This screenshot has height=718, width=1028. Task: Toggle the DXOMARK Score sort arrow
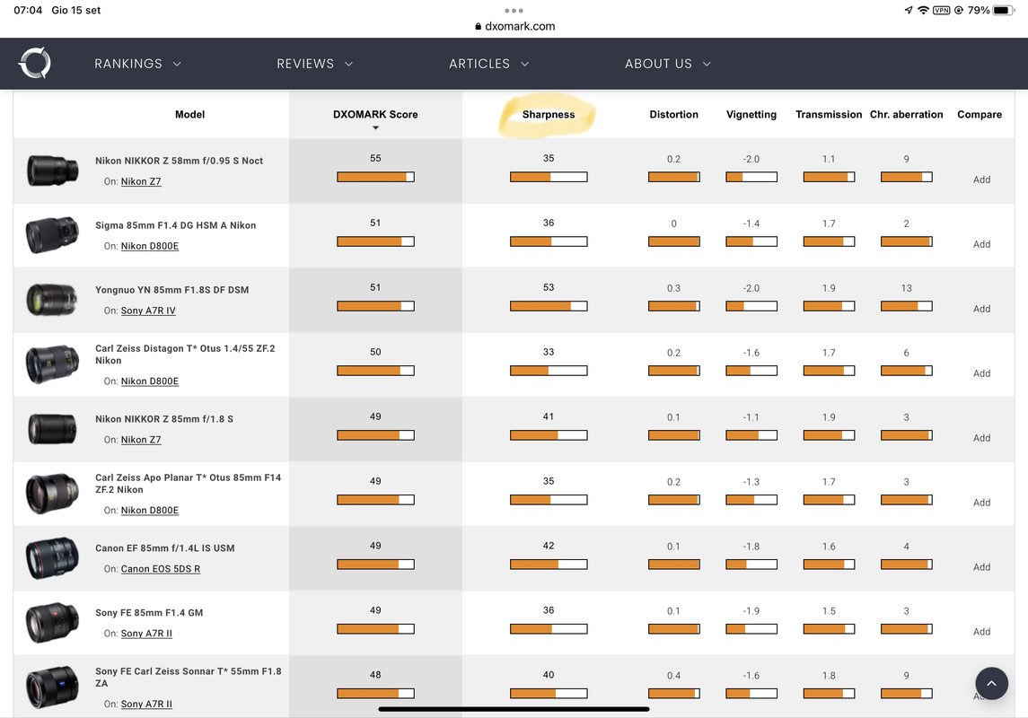coord(375,127)
